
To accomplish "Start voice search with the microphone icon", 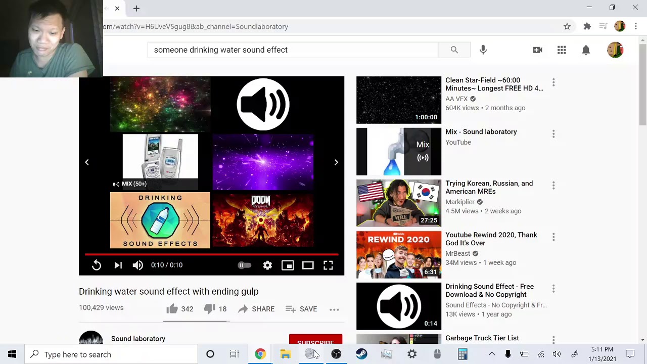I will (483, 50).
